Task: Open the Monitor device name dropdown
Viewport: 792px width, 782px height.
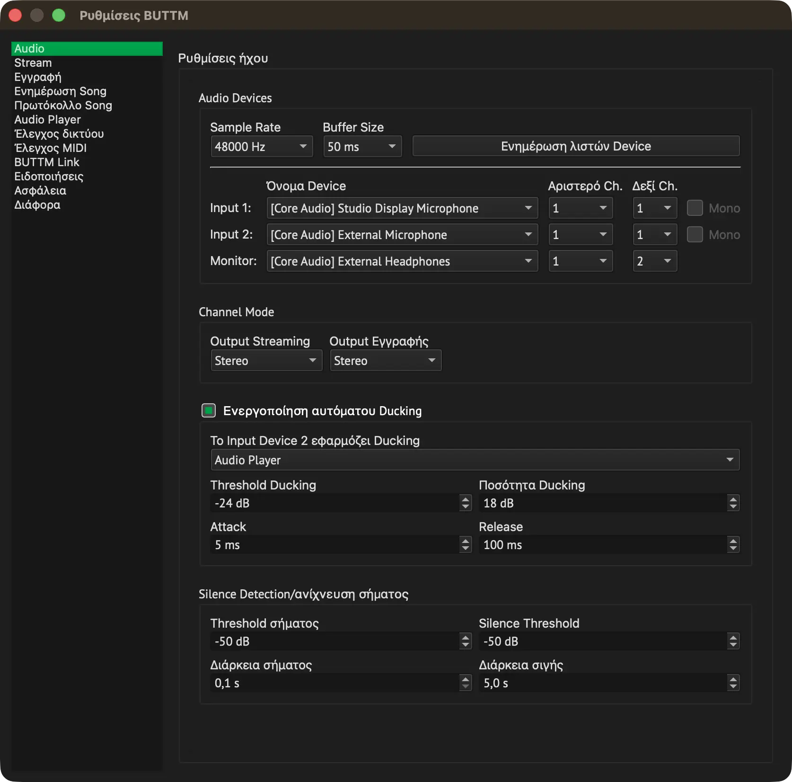Action: pyautogui.click(x=402, y=261)
